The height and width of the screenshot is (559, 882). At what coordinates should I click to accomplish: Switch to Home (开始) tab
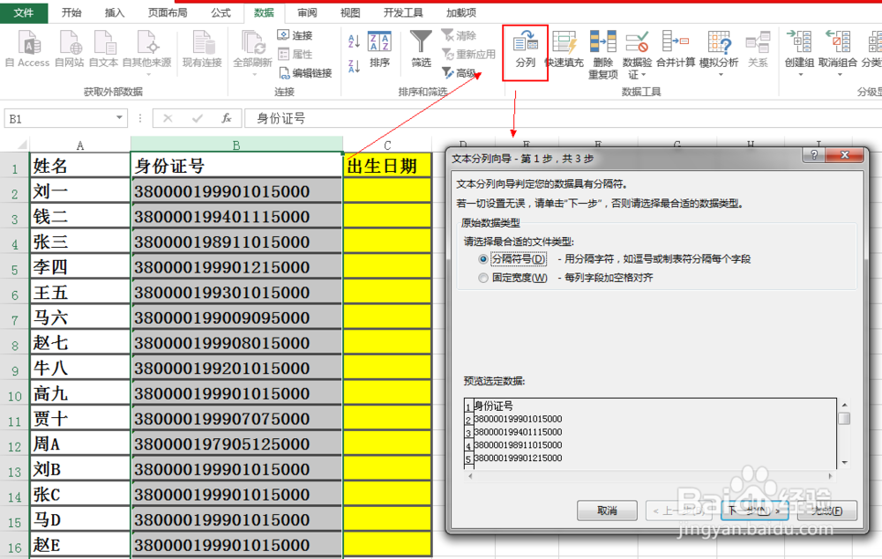point(71,12)
